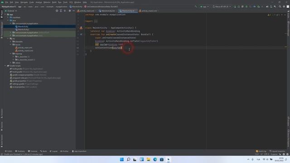Click the Run app icon in toolbar
The width and height of the screenshot is (290, 163).
tap(235, 7)
